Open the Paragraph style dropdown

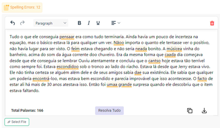51,23
